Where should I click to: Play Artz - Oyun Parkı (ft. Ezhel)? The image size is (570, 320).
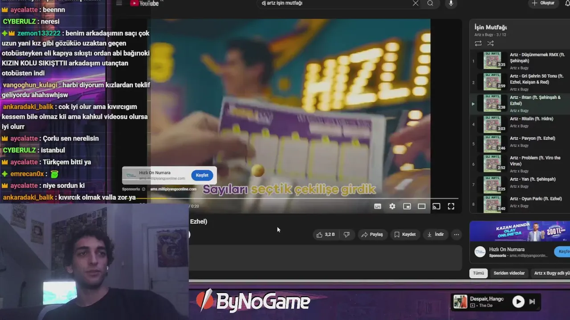click(x=520, y=204)
